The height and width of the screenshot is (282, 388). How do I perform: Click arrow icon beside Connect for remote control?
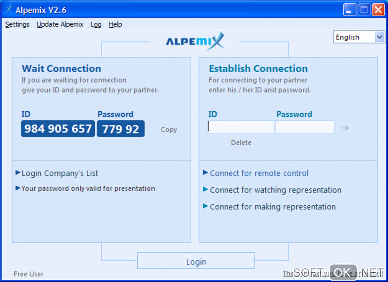tap(205, 172)
